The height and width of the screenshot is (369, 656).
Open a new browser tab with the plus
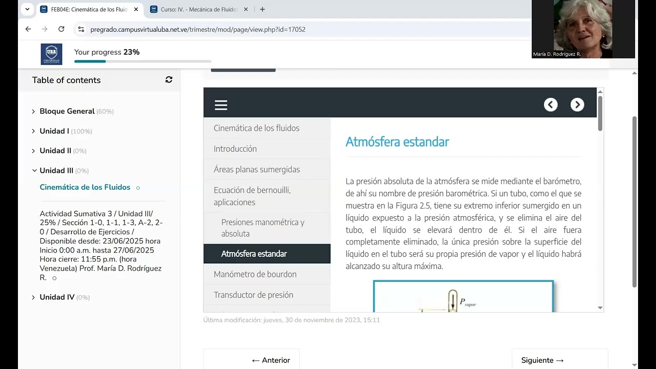(262, 9)
